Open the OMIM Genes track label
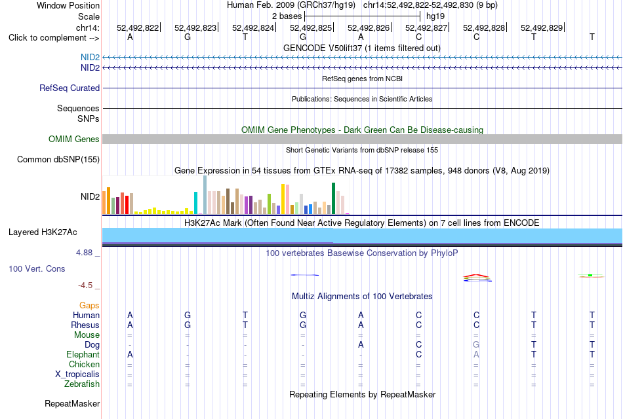Image resolution: width=623 pixels, height=419 pixels. (74, 139)
